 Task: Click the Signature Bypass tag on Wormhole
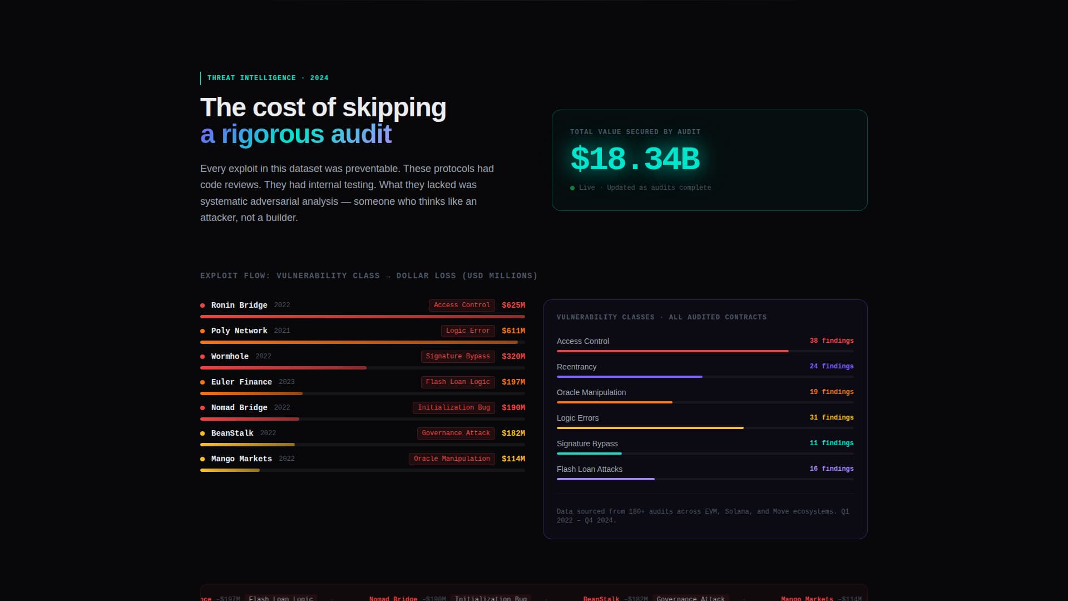(458, 356)
